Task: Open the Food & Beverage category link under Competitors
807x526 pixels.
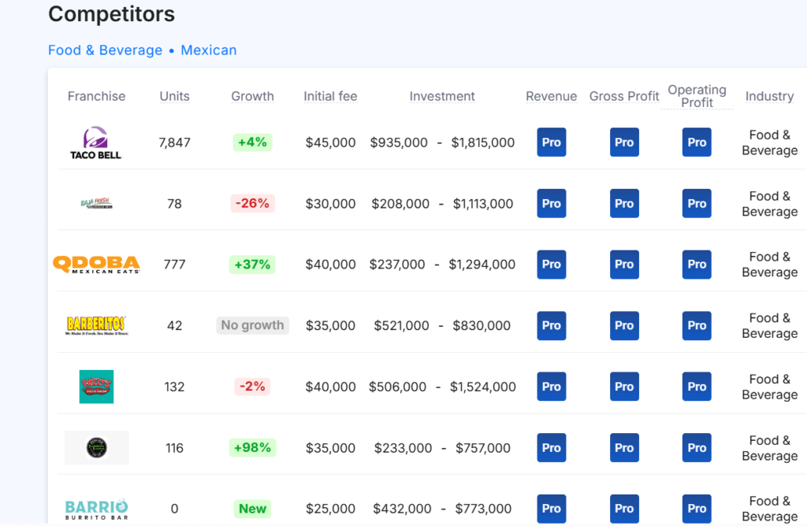Action: pyautogui.click(x=105, y=50)
